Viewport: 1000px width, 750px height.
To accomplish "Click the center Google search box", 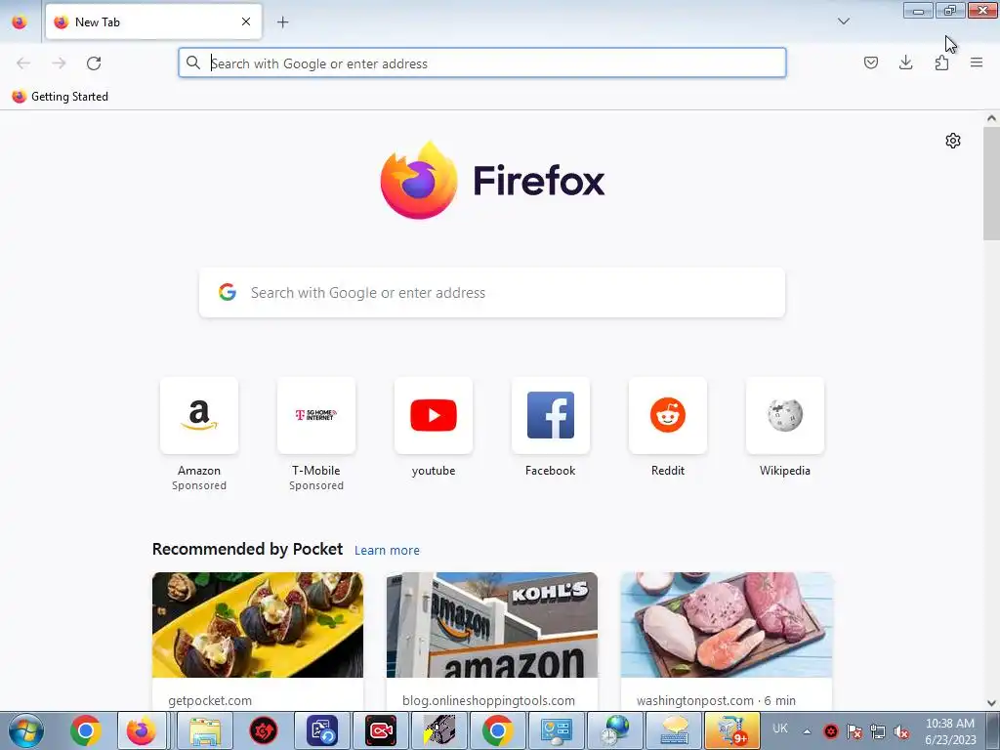I will [x=492, y=293].
